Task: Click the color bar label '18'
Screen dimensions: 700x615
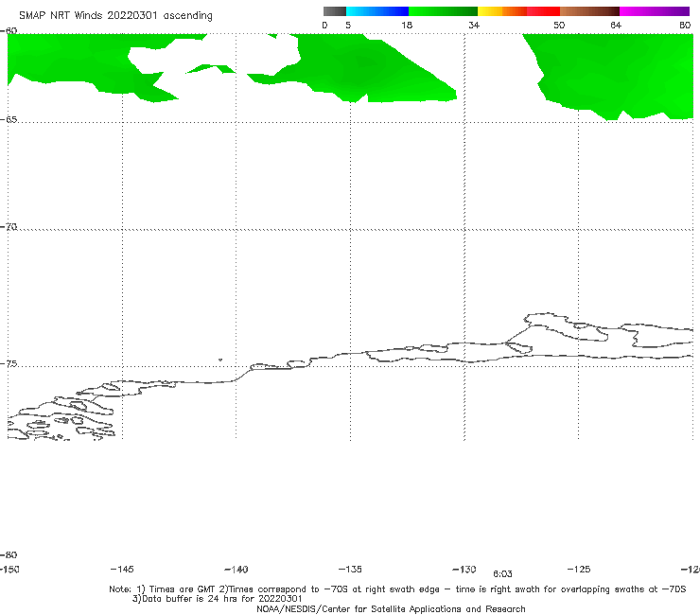Action: tap(407, 25)
